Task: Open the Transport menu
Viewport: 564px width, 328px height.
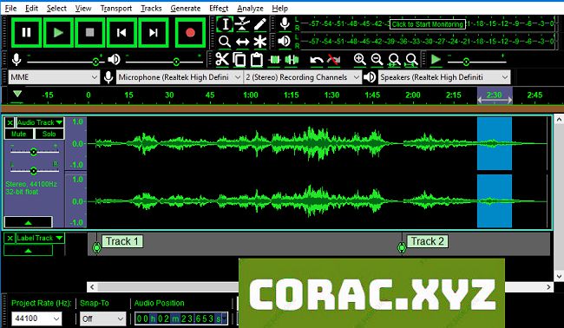Action: pos(115,8)
